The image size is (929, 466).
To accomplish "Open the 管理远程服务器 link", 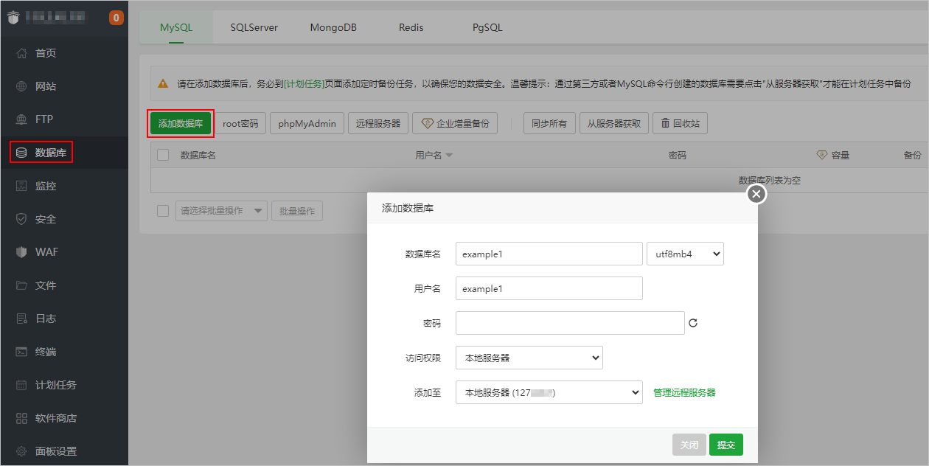I will (684, 392).
